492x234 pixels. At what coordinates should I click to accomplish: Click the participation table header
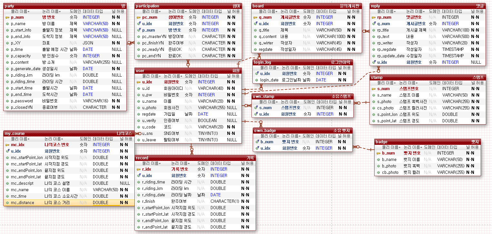pos(188,6)
